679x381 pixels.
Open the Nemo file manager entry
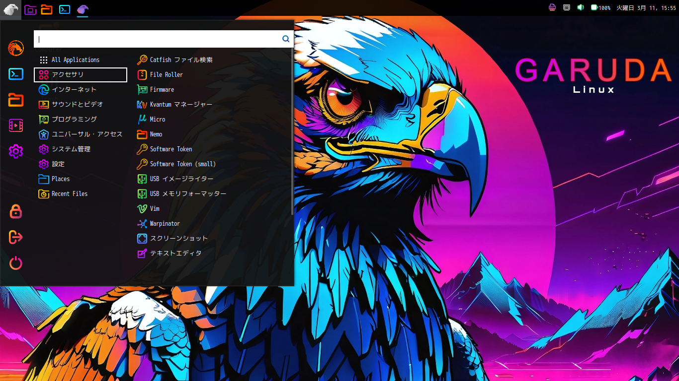point(212,134)
